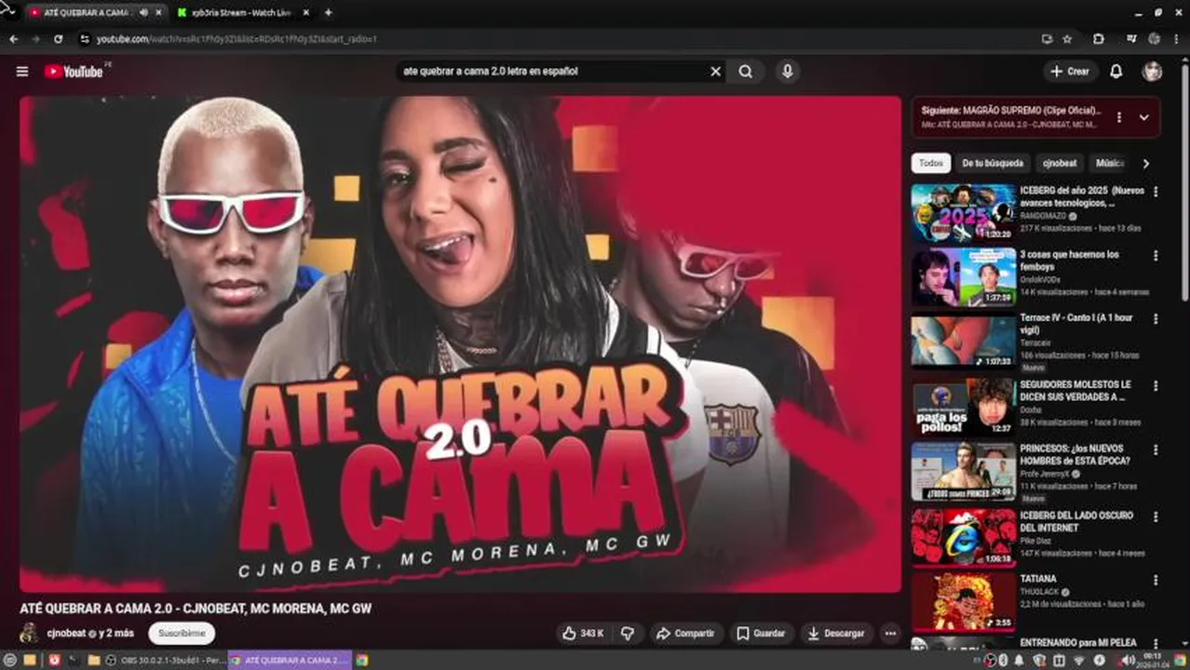The image size is (1190, 670).
Task: Open the account avatar menu
Action: coord(1152,72)
